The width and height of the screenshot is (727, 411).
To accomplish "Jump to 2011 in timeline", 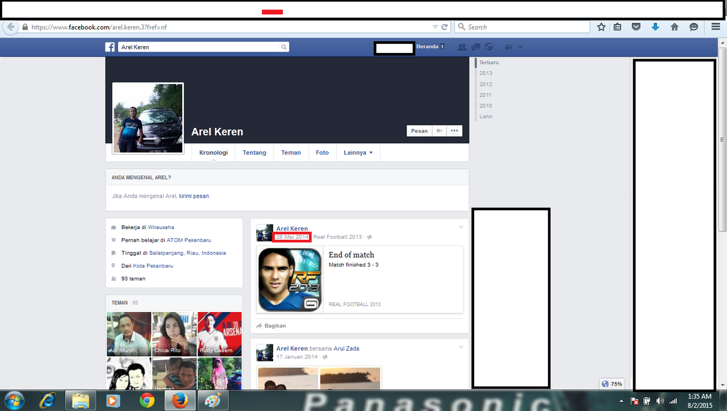I will click(x=486, y=95).
